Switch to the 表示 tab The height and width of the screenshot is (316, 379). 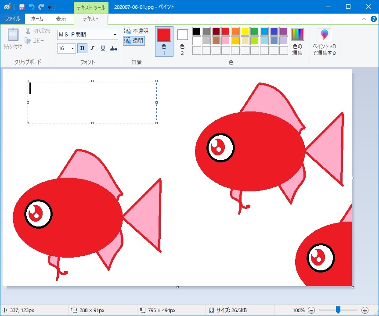coord(61,19)
